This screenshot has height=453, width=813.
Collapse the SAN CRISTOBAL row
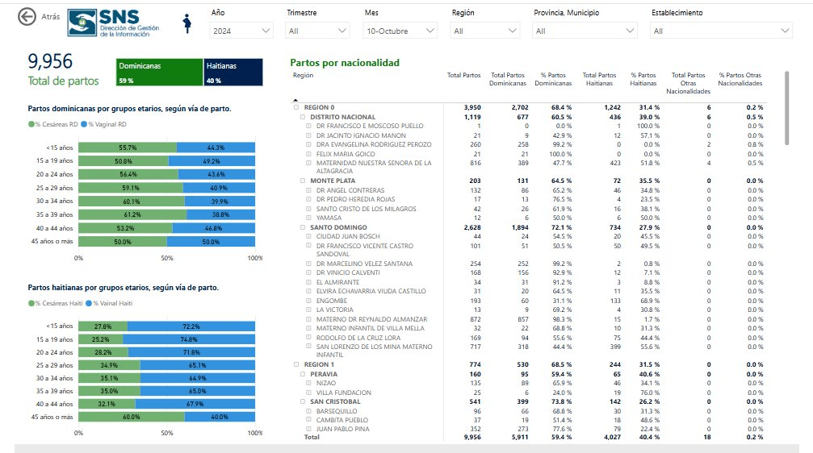click(303, 401)
